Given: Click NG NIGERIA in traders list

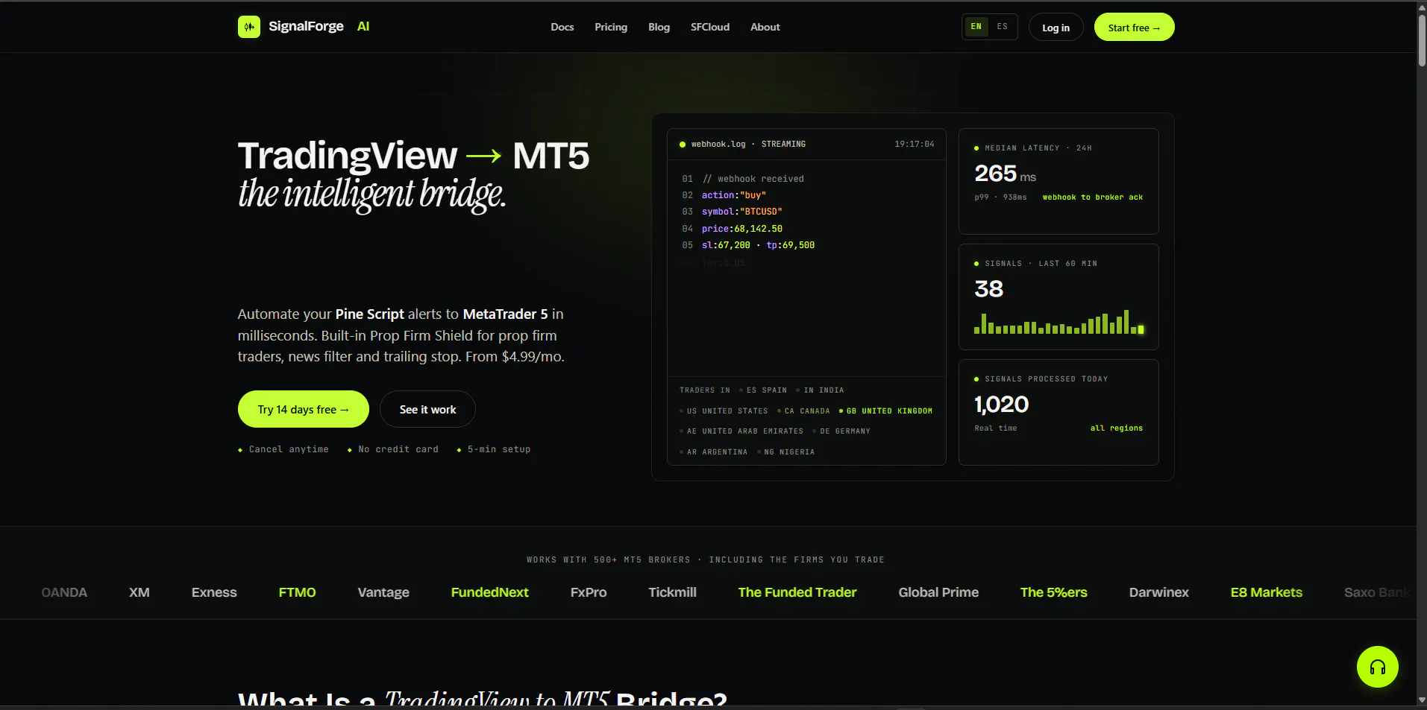Looking at the screenshot, I should 785,452.
